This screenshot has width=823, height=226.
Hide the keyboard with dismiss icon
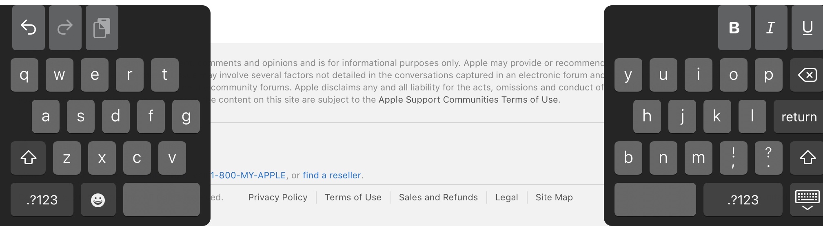(x=807, y=200)
